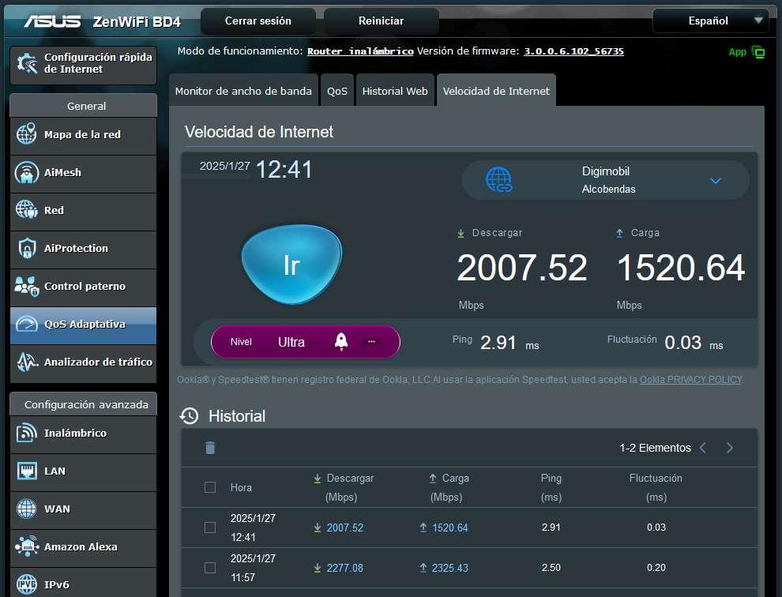This screenshot has height=597, width=782.
Task: Click the Historial clock icon
Action: pyautogui.click(x=189, y=416)
